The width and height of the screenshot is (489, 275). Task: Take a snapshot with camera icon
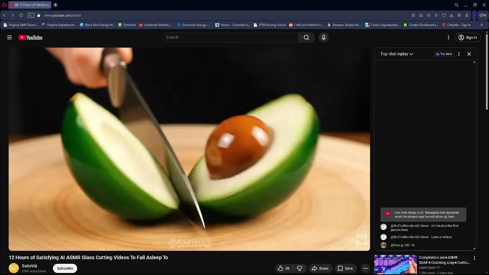pos(421,15)
